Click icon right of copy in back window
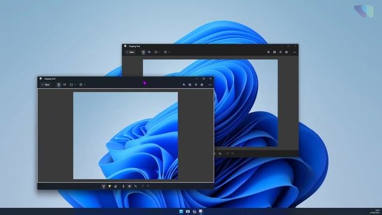Viewport: 382px width, 215px height. (x=286, y=52)
